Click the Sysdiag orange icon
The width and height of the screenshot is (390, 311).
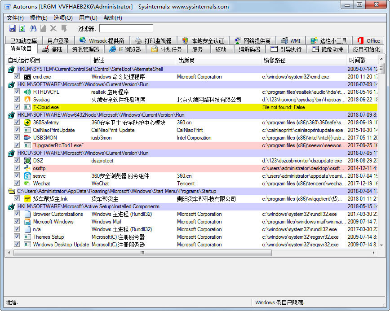27,100
